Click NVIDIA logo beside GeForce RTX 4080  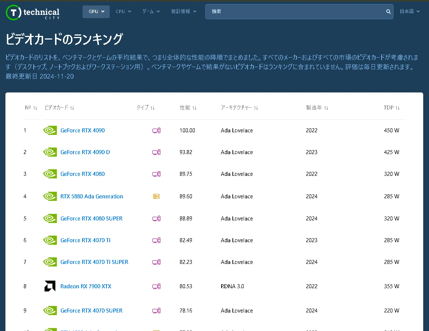(50, 174)
